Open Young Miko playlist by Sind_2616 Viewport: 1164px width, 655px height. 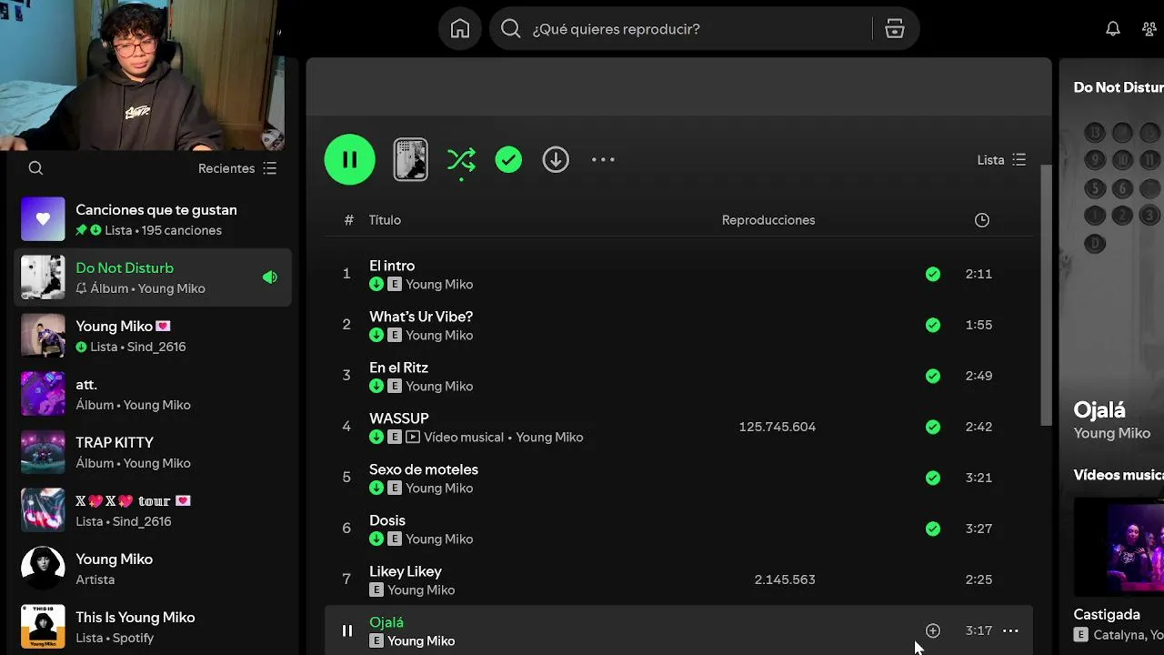[x=153, y=336]
